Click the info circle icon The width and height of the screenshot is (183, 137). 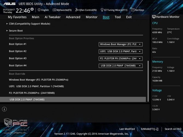[4, 109]
